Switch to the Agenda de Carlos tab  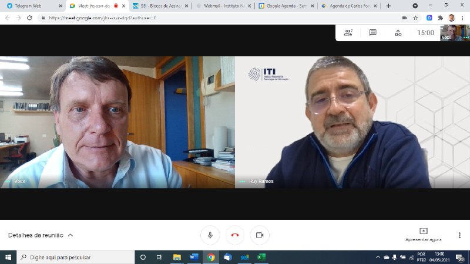(x=348, y=6)
